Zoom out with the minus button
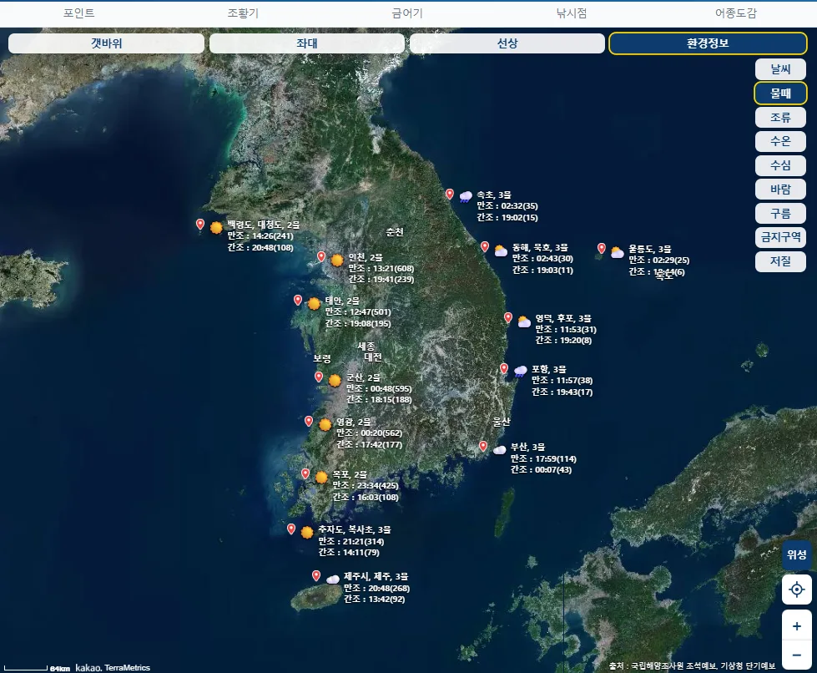Screen dimensions: 817x673 [x=797, y=655]
